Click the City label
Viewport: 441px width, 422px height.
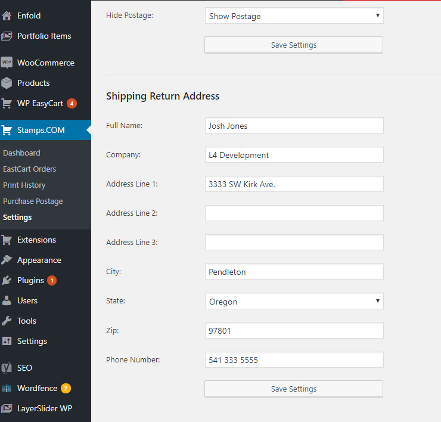tap(114, 272)
